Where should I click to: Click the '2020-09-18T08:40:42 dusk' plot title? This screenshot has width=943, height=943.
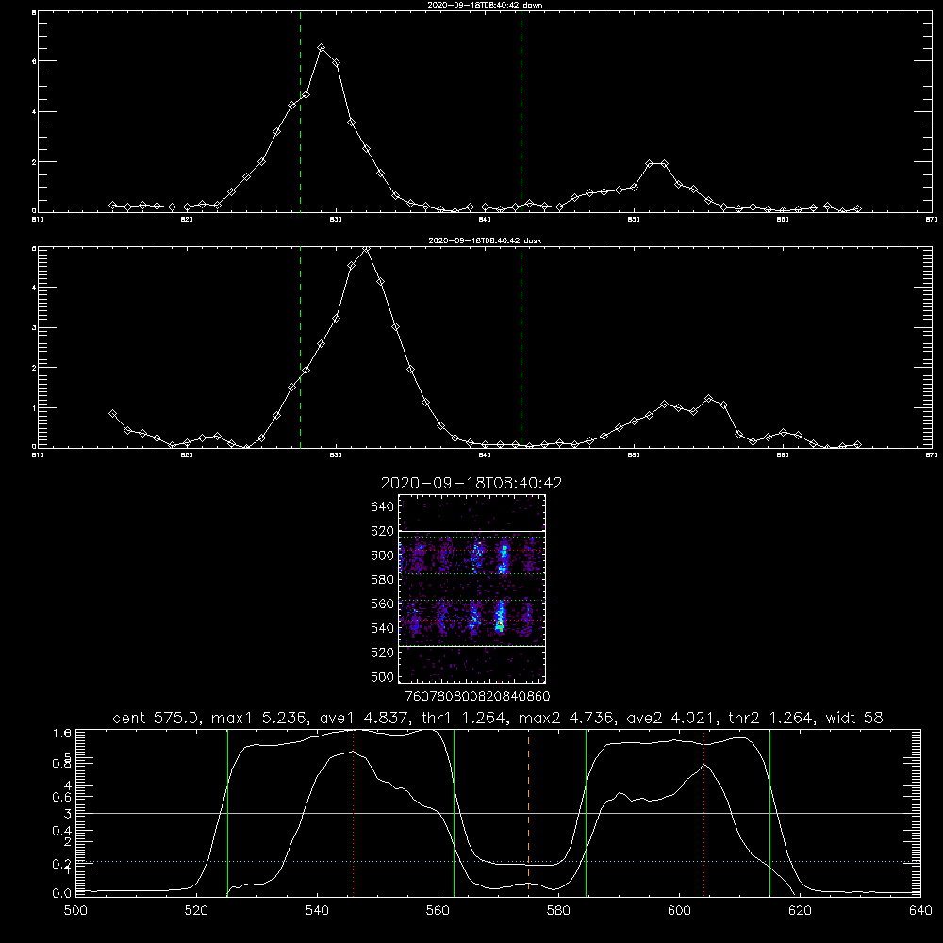(485, 240)
